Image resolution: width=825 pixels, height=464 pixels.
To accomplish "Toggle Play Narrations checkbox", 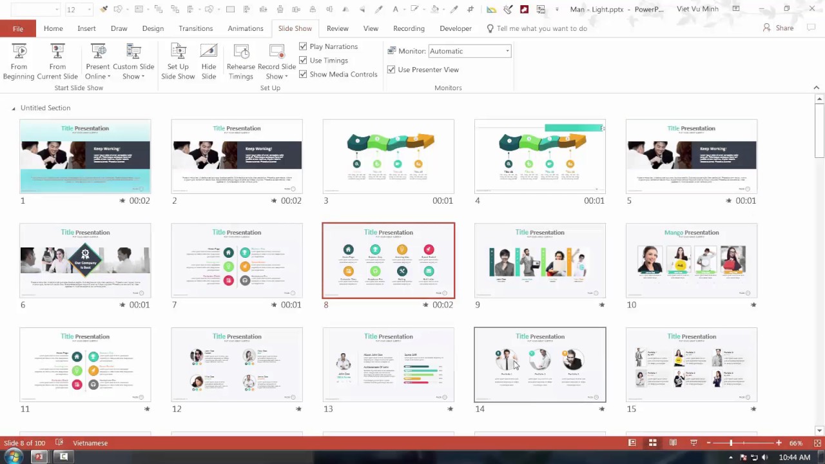I will coord(303,46).
